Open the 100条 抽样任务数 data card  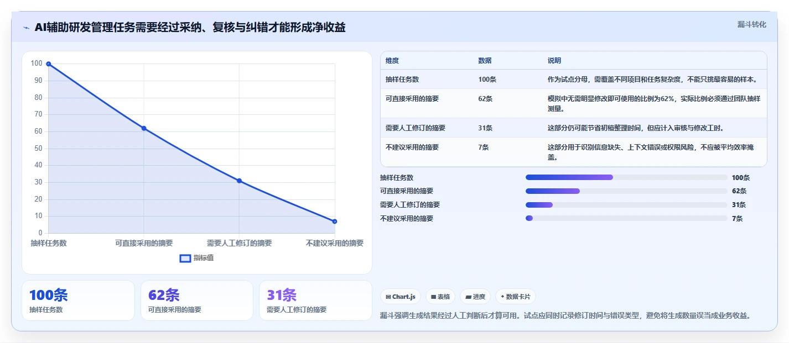(x=78, y=300)
